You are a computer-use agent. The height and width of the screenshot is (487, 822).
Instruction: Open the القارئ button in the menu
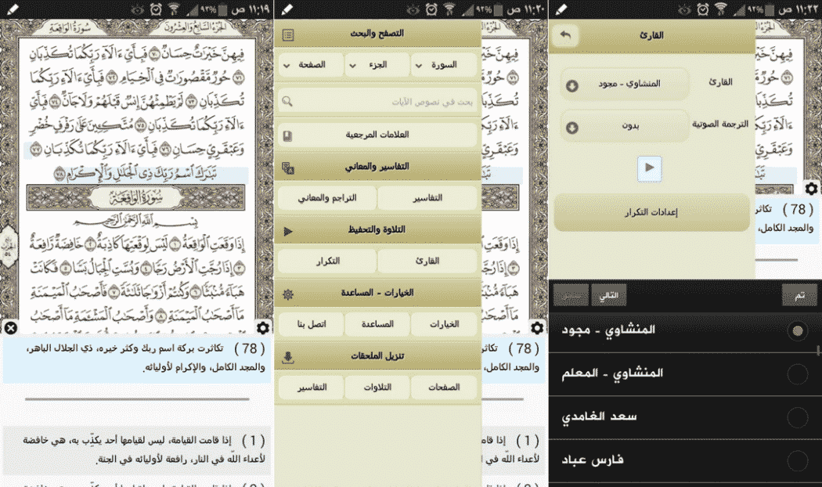(x=427, y=261)
